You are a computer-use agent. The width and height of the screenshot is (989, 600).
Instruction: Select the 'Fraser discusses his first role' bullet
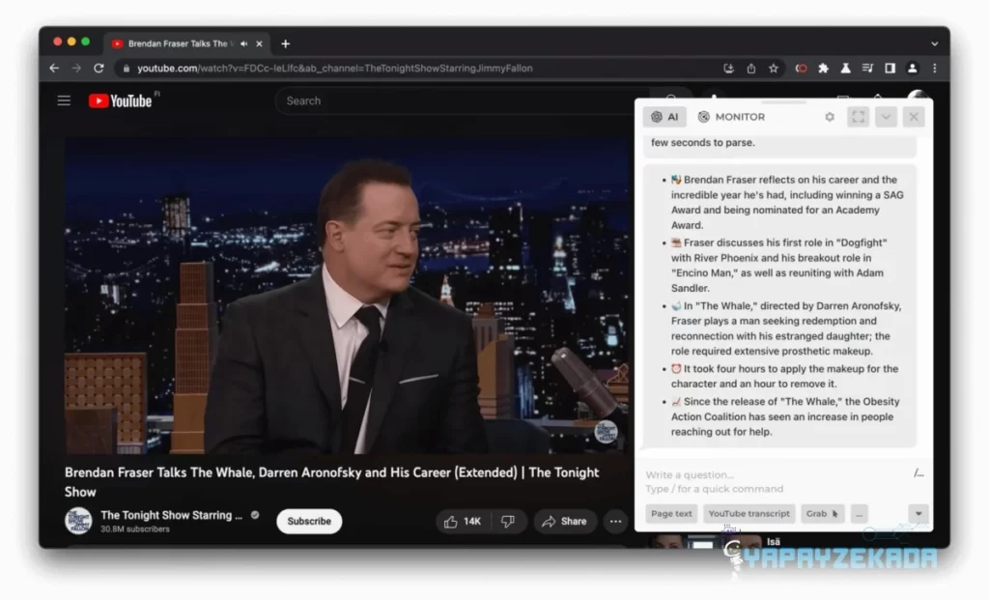(x=779, y=265)
